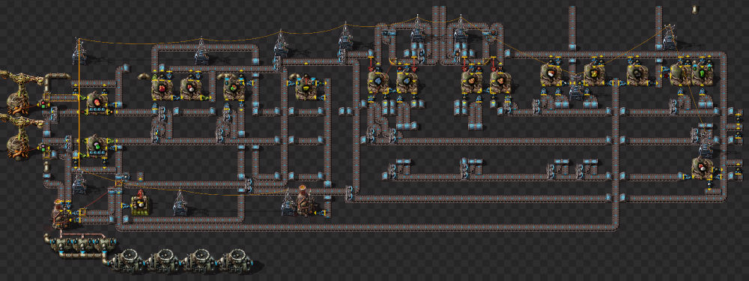The width and height of the screenshot is (749, 281).
Task: Select the substation beside the bottom-center heating tower
Action: pos(288,203)
